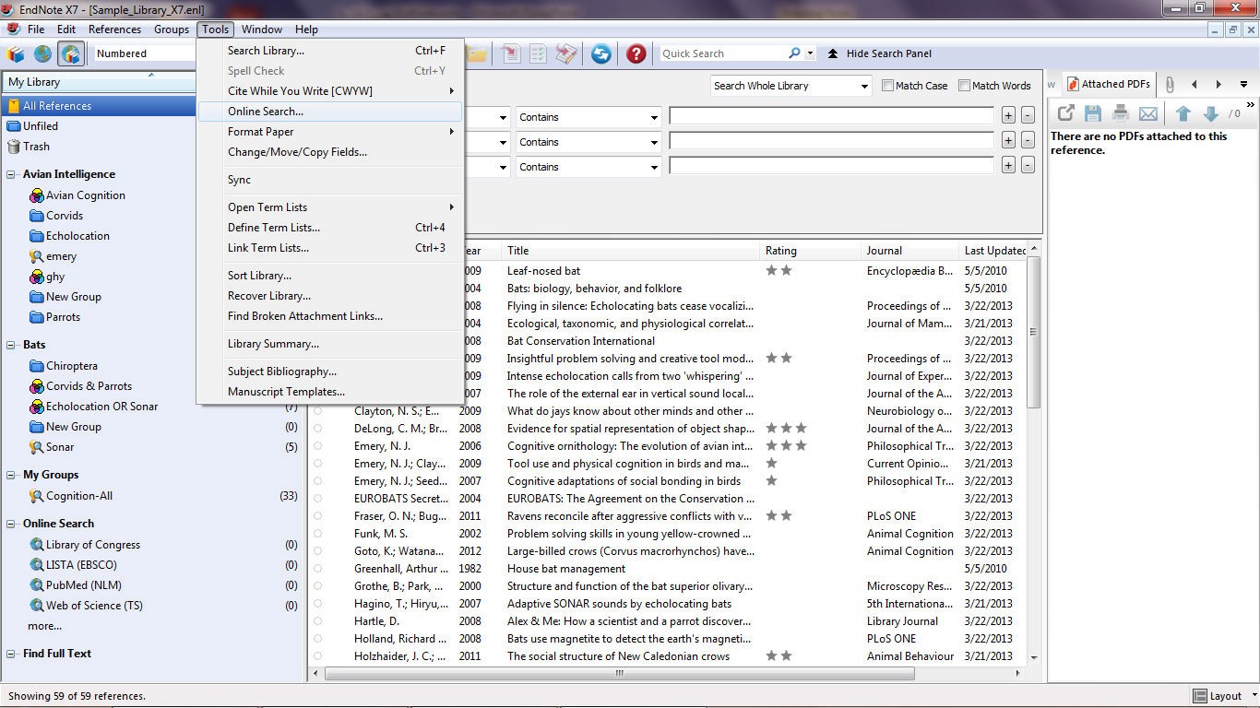Click the open folder icon in toolbar
The width and height of the screenshot is (1260, 708).
point(476,53)
